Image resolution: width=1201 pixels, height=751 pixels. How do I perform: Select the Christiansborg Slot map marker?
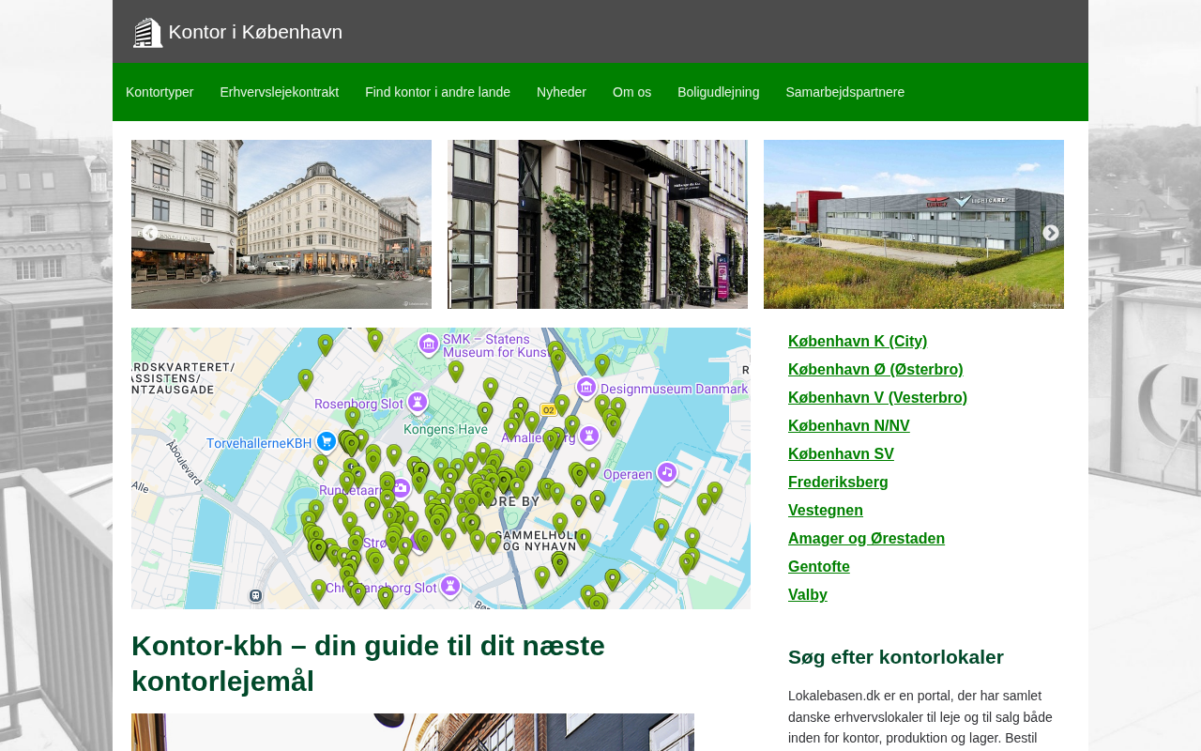pos(450,586)
